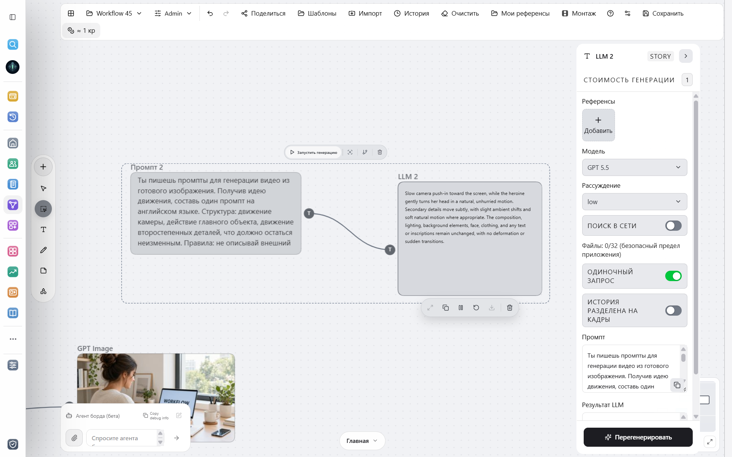Click the Спросите агента input field

121,438
